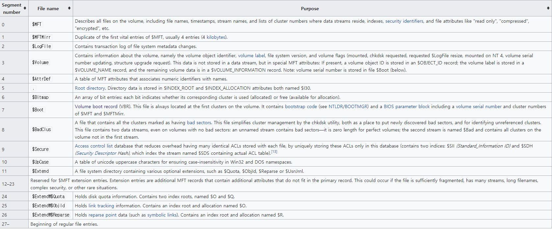The width and height of the screenshot is (552, 229).
Task: Select the $MFTMirr file name cell
Action: [x=50, y=37]
